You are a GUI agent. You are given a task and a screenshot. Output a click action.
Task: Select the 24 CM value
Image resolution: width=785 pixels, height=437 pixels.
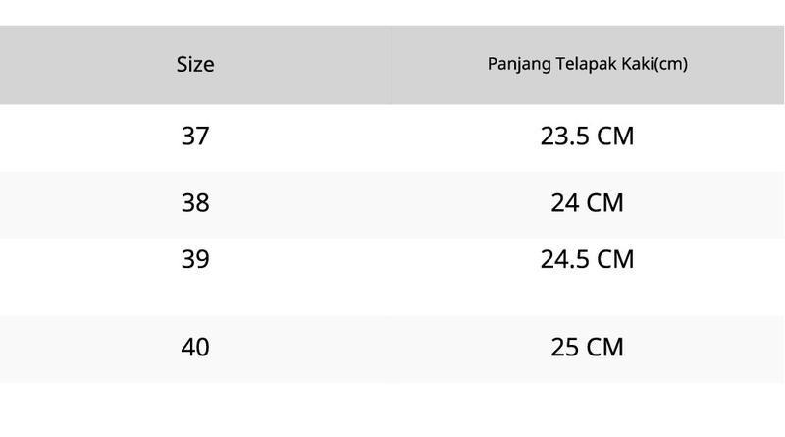click(587, 204)
